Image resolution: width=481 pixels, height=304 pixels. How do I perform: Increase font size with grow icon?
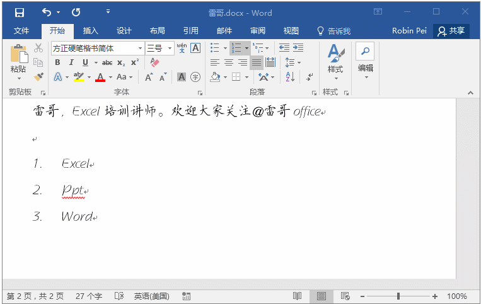(x=149, y=77)
